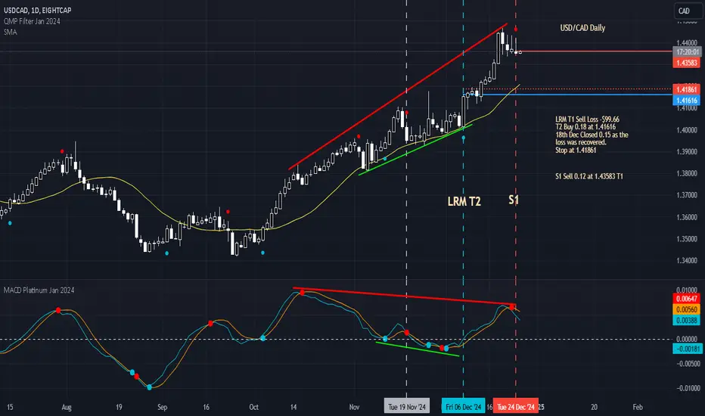Image resolution: width=705 pixels, height=416 pixels.
Task: Click the USD/CAD Daily text annotation
Action: tap(582, 28)
